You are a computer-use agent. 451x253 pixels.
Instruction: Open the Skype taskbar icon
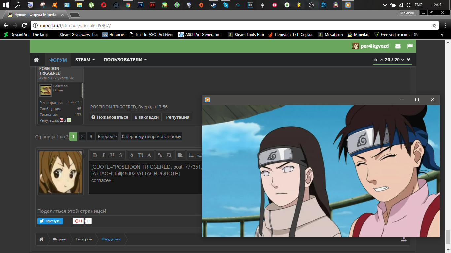pos(225,5)
